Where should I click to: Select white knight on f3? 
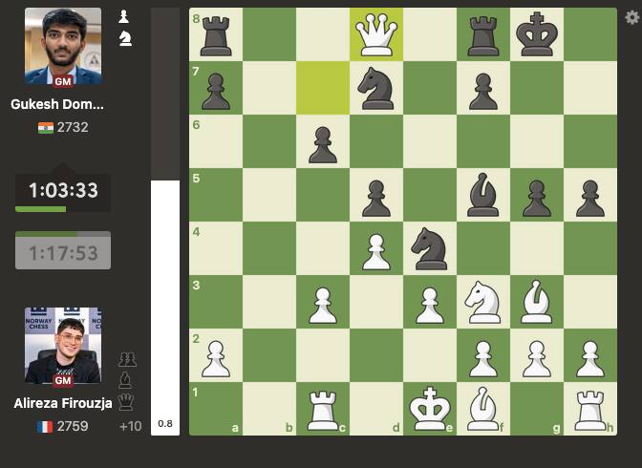pyautogui.click(x=483, y=302)
